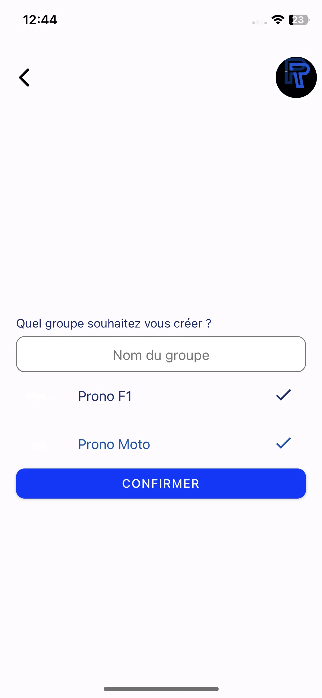Open the PR profile logo avatar
This screenshot has width=322, height=698.
296,77
